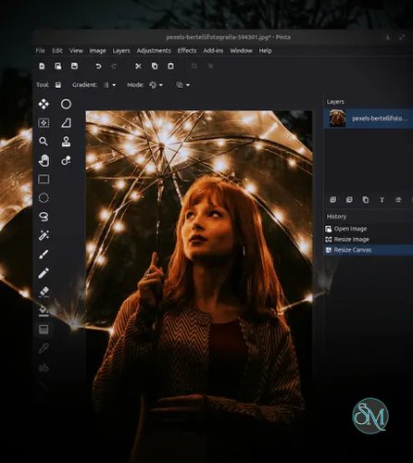Screen dimensions: 413x463
Task: Select the Ellipse Select tool
Action: point(44,198)
